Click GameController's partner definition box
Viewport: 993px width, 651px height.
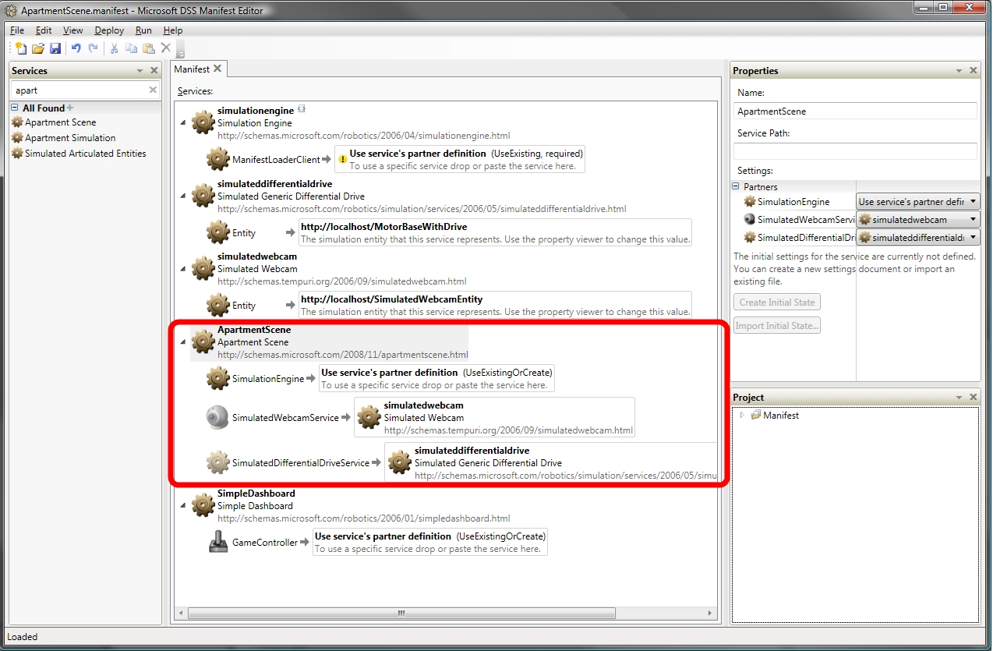pos(430,542)
